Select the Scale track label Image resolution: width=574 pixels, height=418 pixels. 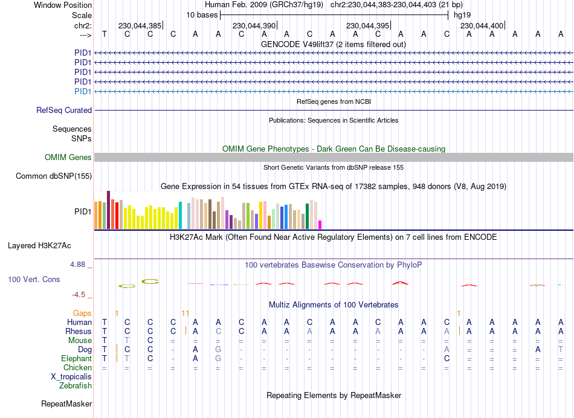(82, 15)
